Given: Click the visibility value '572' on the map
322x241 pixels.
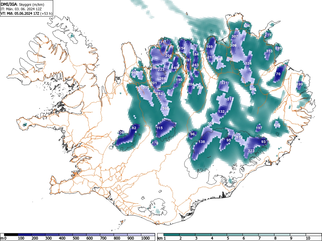Looking at the screenshot, I should click(240, 137).
